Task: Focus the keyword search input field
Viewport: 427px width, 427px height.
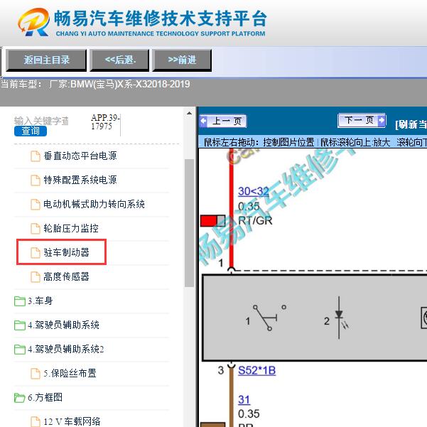Action: 42,121
